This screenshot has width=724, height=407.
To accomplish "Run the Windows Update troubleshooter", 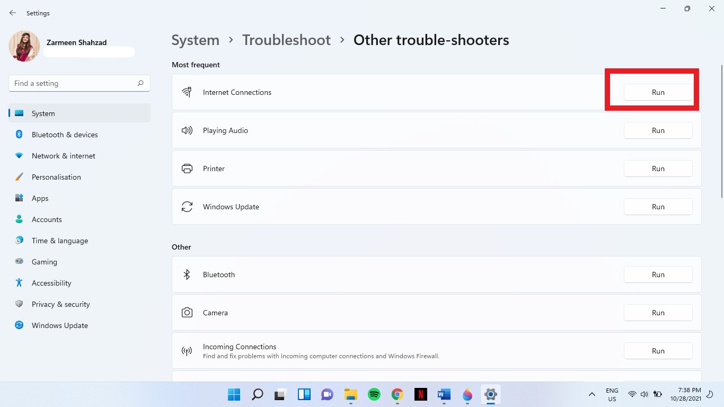I will (658, 206).
